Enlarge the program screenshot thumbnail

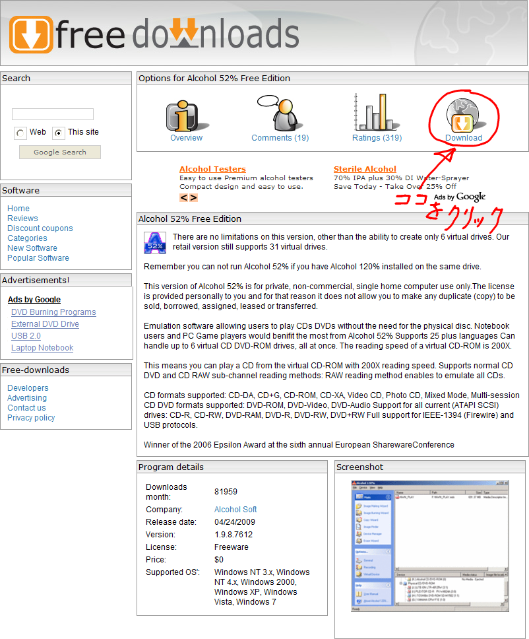[x=430, y=546]
